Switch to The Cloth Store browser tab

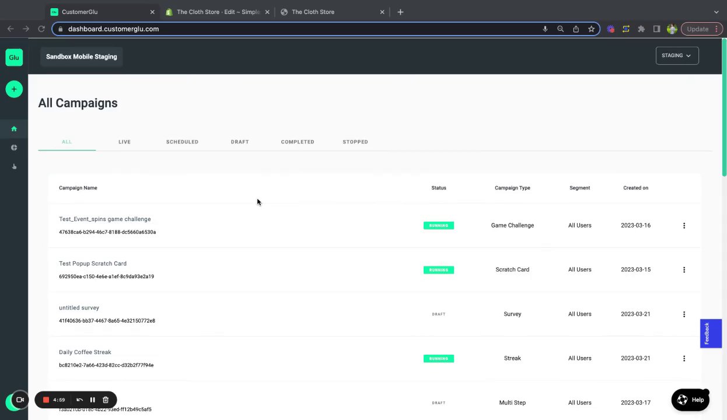coord(331,12)
